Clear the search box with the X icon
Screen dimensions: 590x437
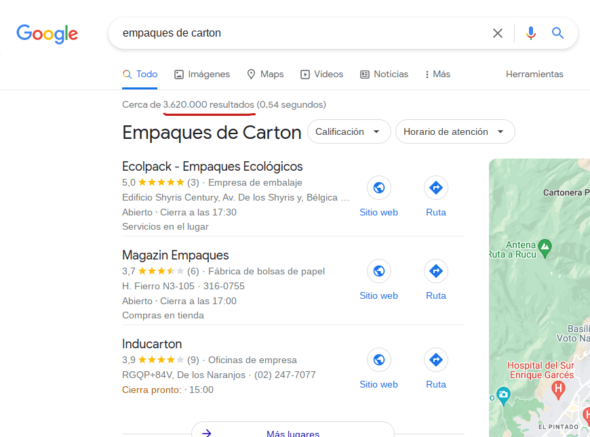(498, 33)
